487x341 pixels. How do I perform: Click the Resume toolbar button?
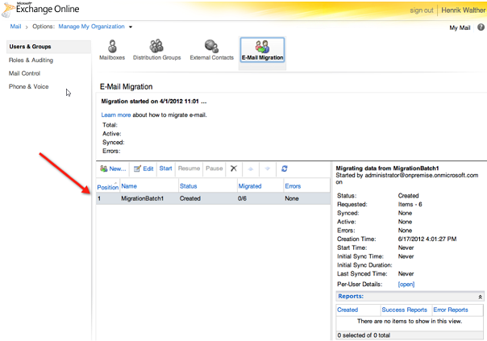189,168
